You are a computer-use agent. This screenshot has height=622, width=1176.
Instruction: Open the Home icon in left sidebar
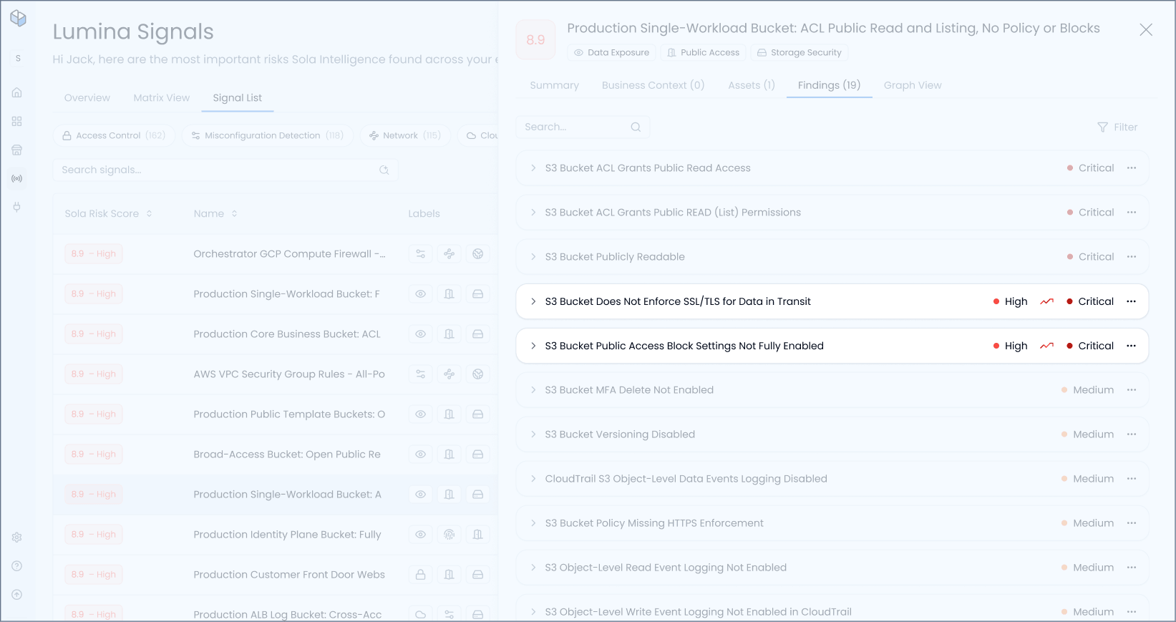coord(17,92)
